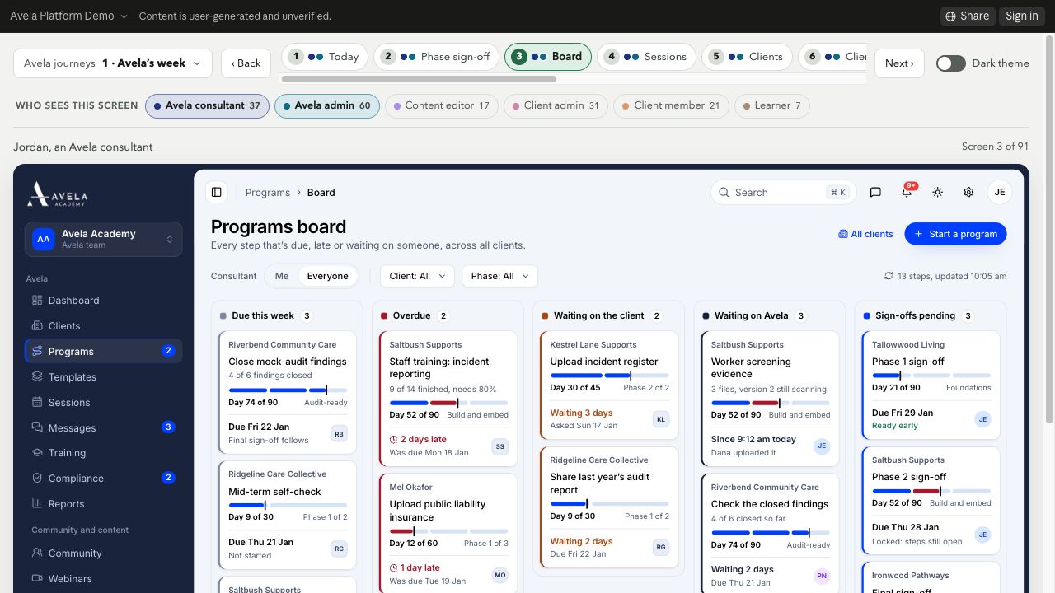Go to step 1 Today tab

point(325,57)
